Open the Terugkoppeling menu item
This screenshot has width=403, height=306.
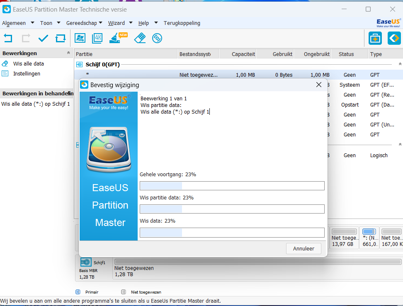tap(182, 23)
